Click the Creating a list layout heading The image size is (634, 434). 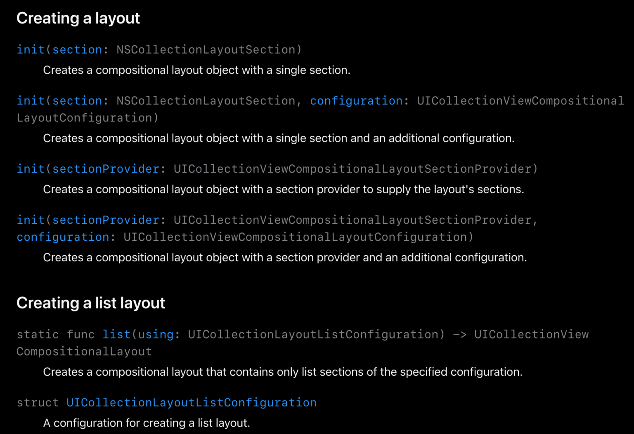(90, 303)
